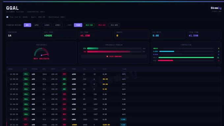
Task: Filter by SOLO BID side
Action: tap(102, 25)
